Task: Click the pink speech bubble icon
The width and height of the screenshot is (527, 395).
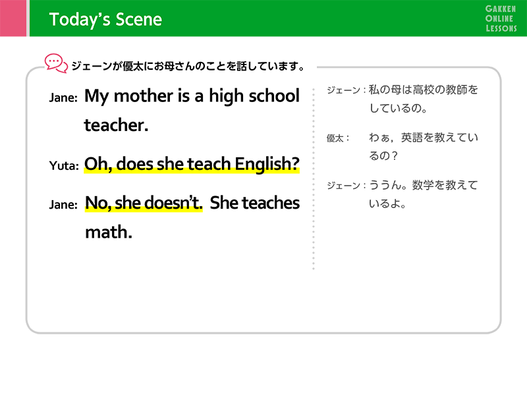Action: (56, 63)
